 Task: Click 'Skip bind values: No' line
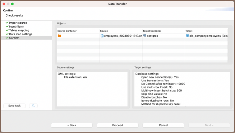point(154,94)
